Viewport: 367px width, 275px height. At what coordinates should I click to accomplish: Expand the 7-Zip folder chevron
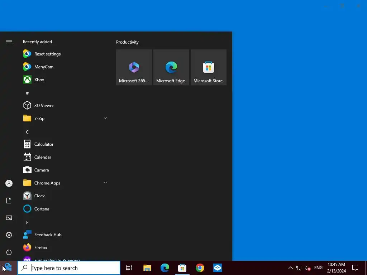click(x=105, y=118)
